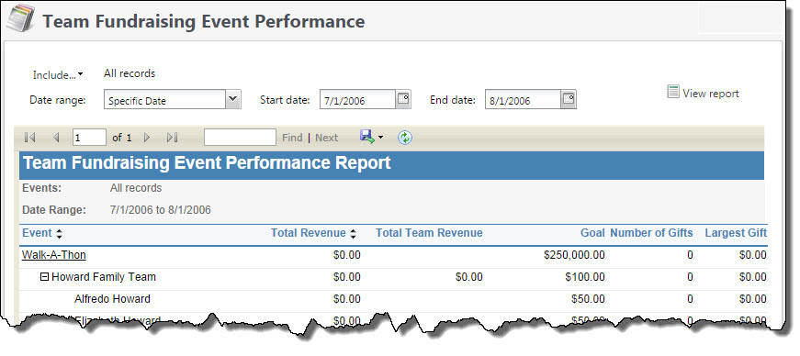
Task: Open the End date calendar picker
Action: tap(569, 98)
